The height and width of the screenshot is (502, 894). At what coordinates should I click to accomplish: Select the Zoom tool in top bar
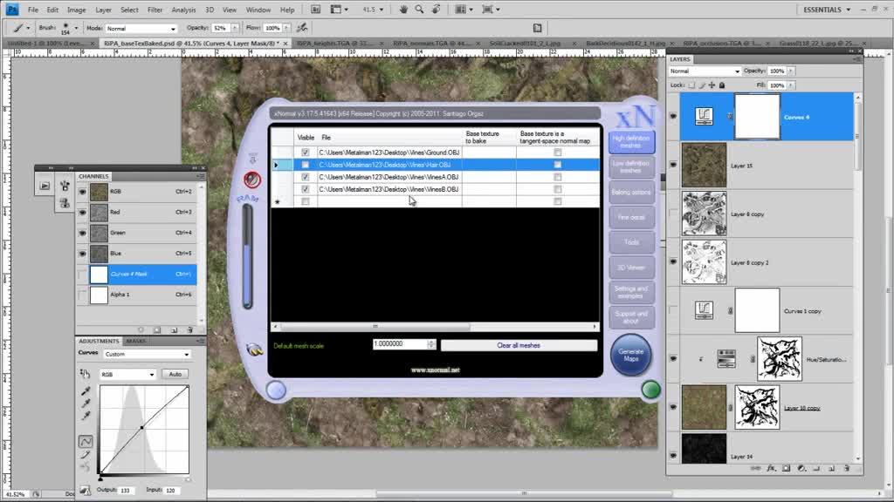419,9
